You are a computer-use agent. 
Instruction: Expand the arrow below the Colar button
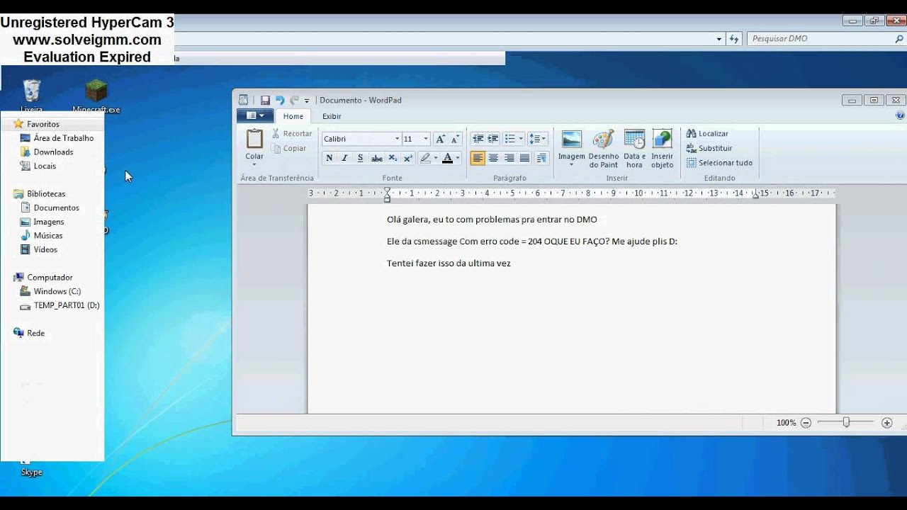point(254,164)
